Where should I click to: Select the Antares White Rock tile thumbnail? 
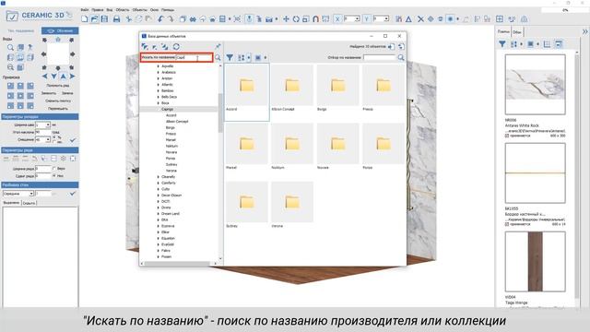pos(535,84)
